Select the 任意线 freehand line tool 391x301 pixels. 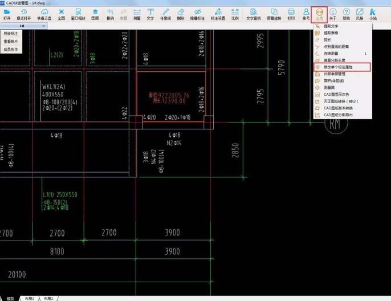click(x=165, y=14)
